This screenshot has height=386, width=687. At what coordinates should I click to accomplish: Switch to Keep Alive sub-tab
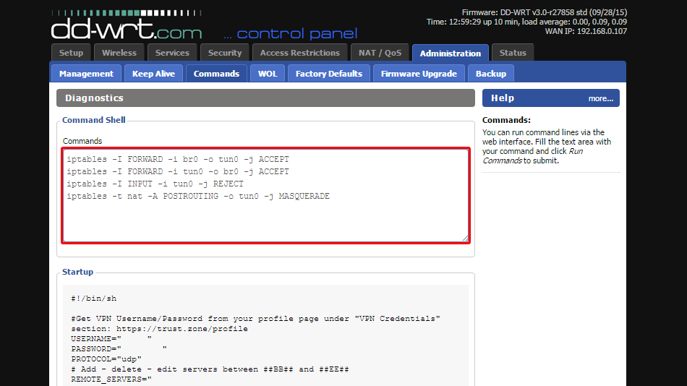[x=153, y=74]
